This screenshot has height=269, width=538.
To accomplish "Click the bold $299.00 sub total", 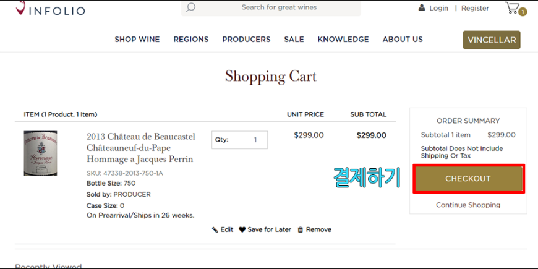I will click(x=371, y=135).
